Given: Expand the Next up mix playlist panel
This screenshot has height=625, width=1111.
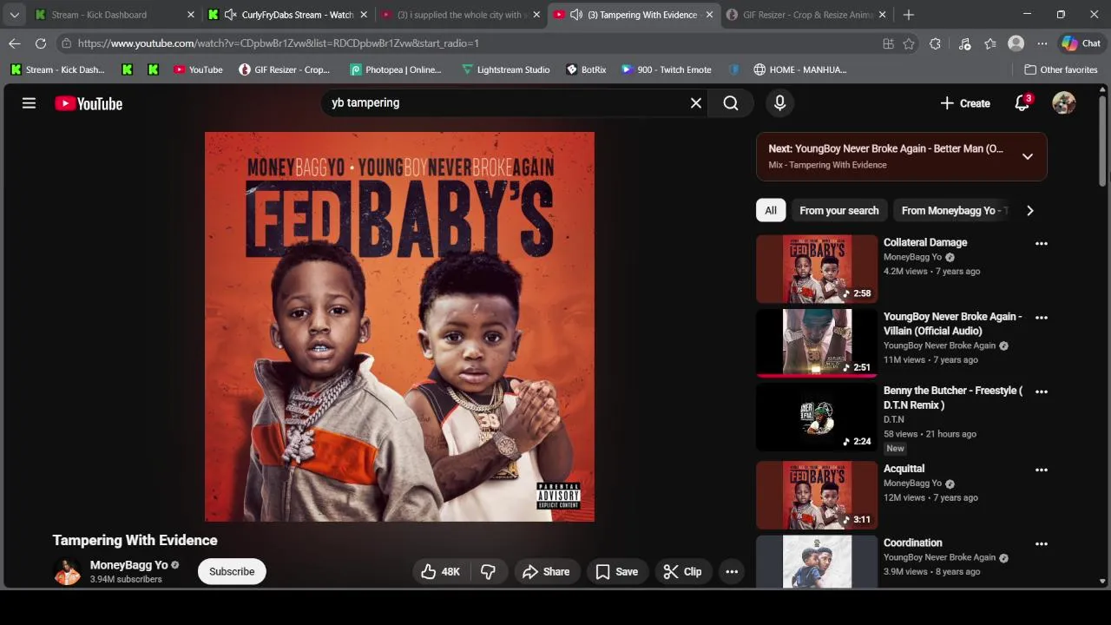Looking at the screenshot, I should (1028, 156).
